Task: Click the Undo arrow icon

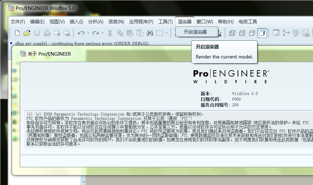Action: 81,33
